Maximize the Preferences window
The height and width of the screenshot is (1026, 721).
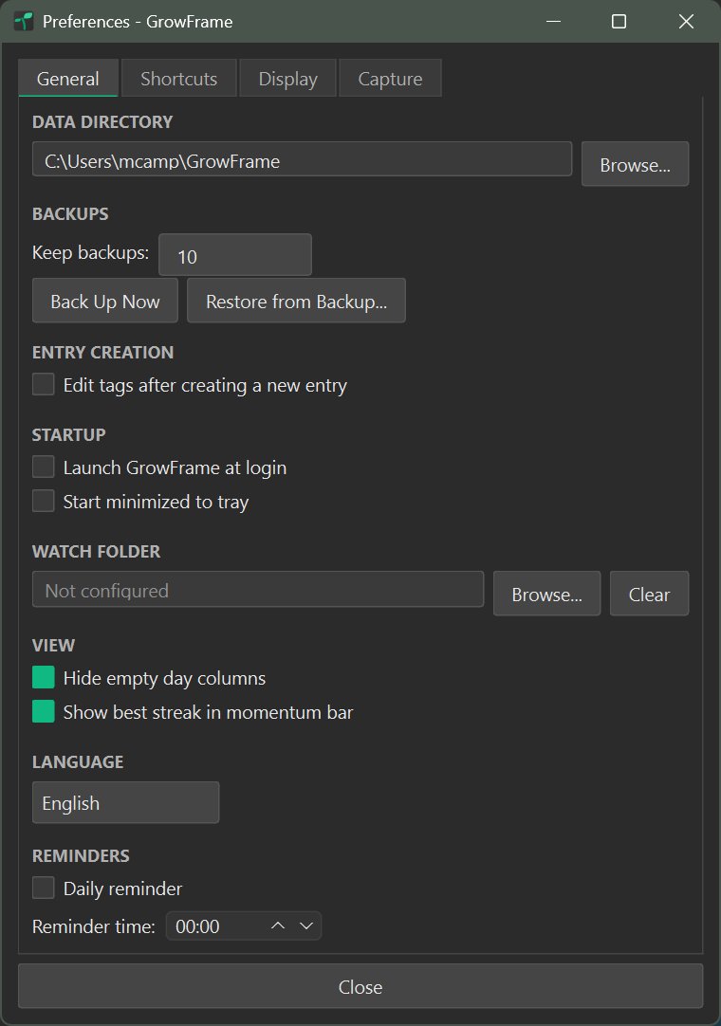coord(619,22)
